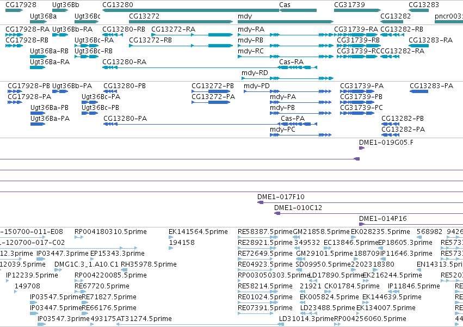This screenshot has width=463, height=327.
Task: Click the DME1-017F10 BAC label
Action: 281,197
